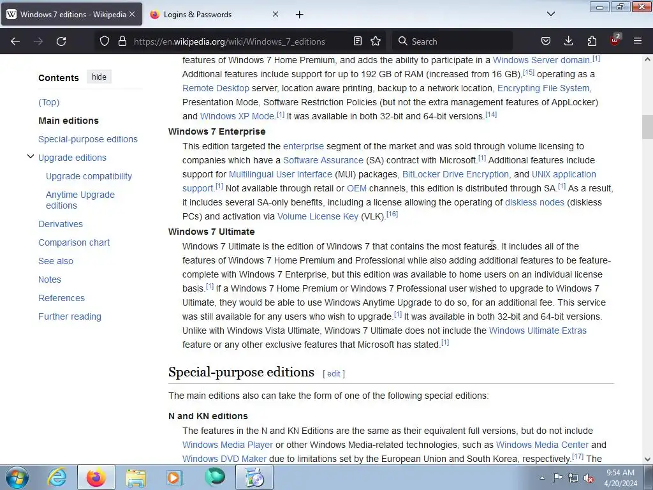The image size is (653, 490).
Task: Open the Software Assurance link
Action: tap(323, 160)
